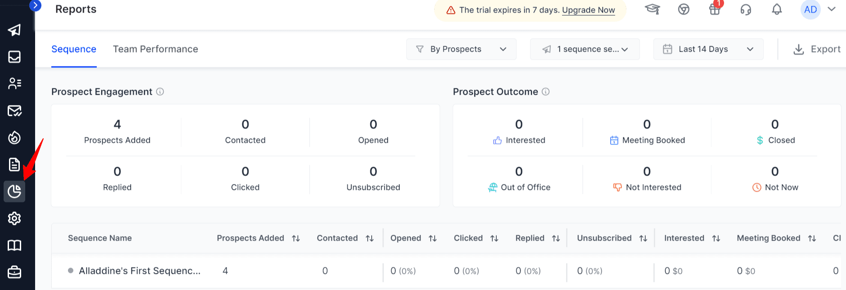
Task: Click the Interested outcome with thumbs-up icon
Action: pyautogui.click(x=519, y=131)
